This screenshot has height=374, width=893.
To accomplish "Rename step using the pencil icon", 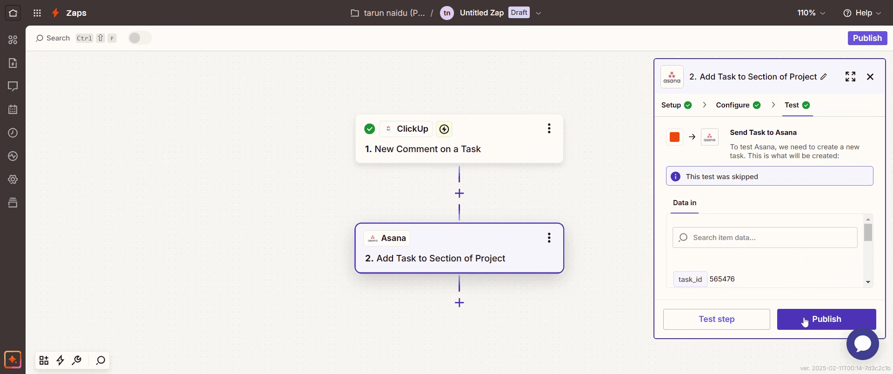I will point(824,77).
